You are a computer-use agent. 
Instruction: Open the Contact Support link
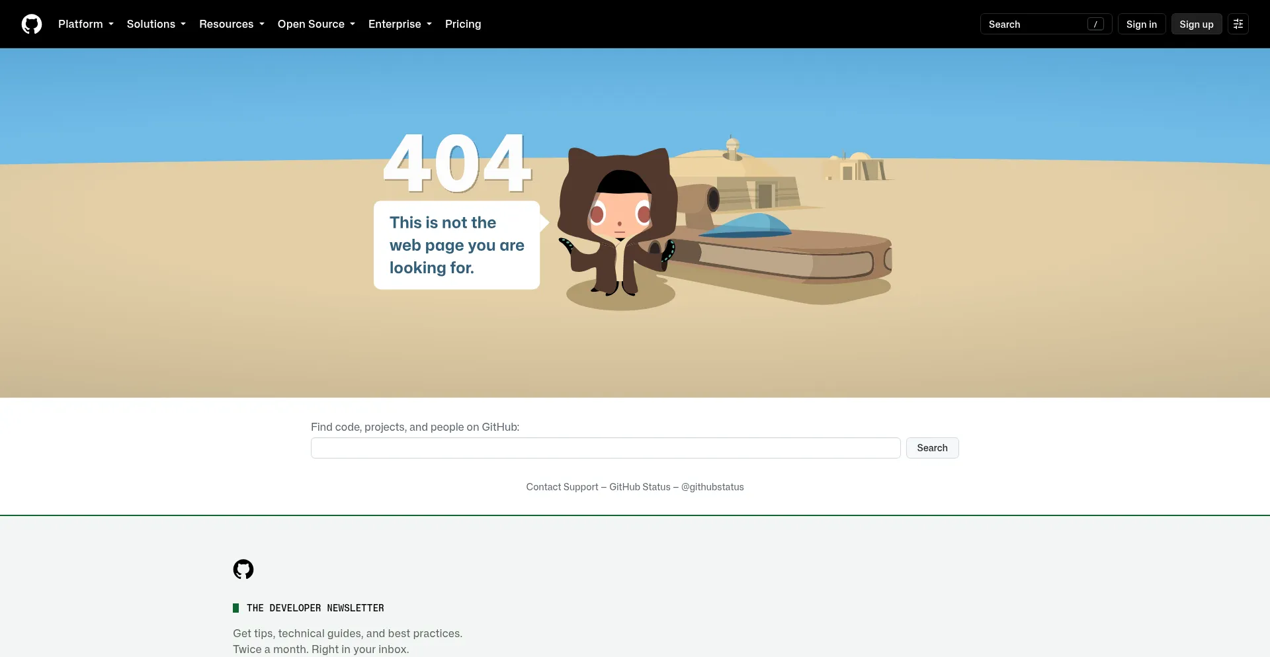pos(562,487)
